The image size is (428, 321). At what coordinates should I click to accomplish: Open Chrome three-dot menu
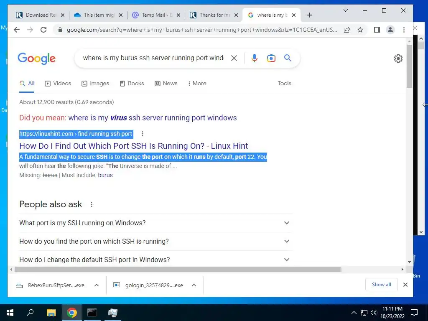click(x=404, y=30)
